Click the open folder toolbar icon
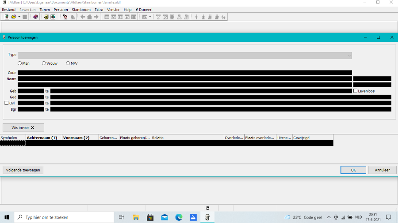Screen dimensions: 398x223 (x=14, y=17)
